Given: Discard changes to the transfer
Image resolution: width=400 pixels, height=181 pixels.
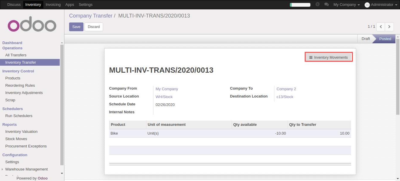Looking at the screenshot, I should [94, 27].
